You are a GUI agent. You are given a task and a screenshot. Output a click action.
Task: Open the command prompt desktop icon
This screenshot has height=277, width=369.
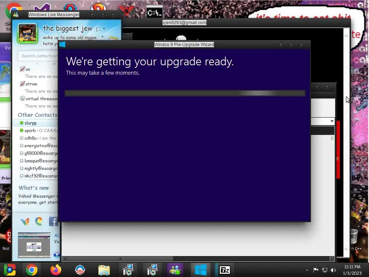tap(154, 12)
